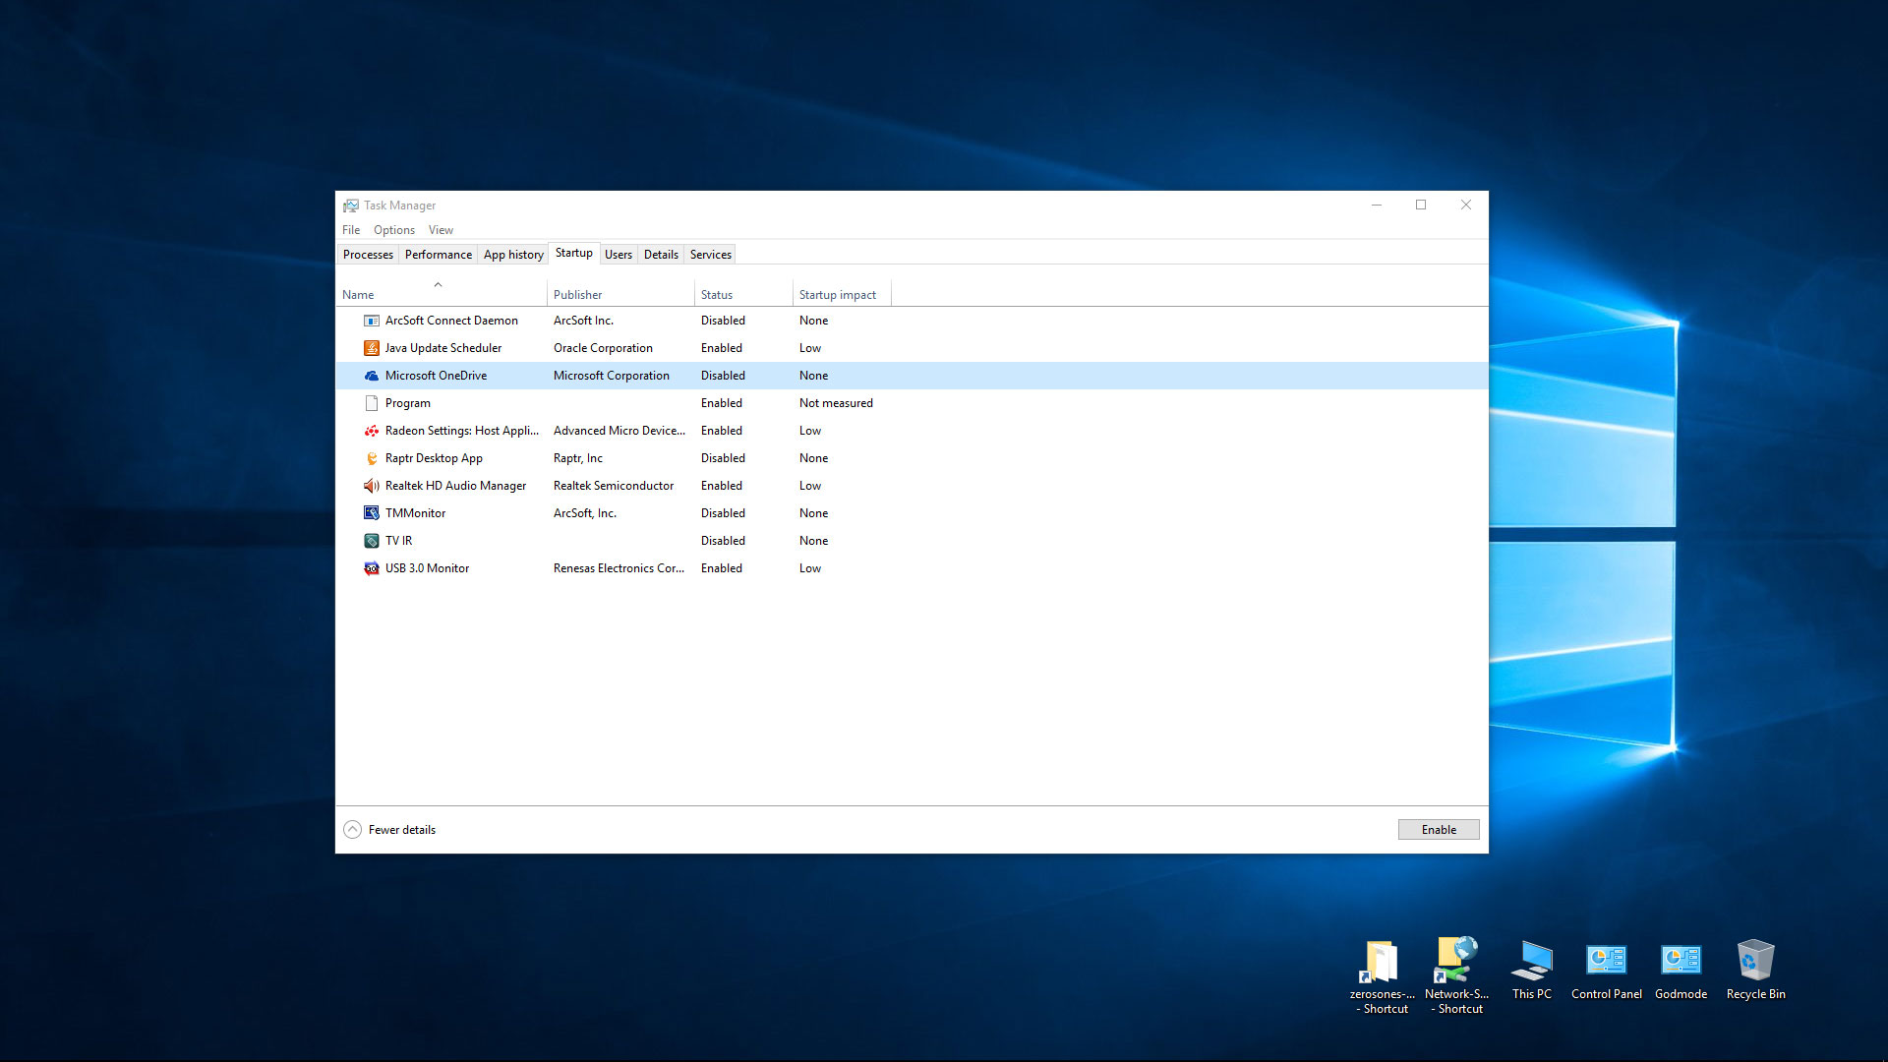Click the ArcSoft Connect Daemon icon

pos(372,321)
